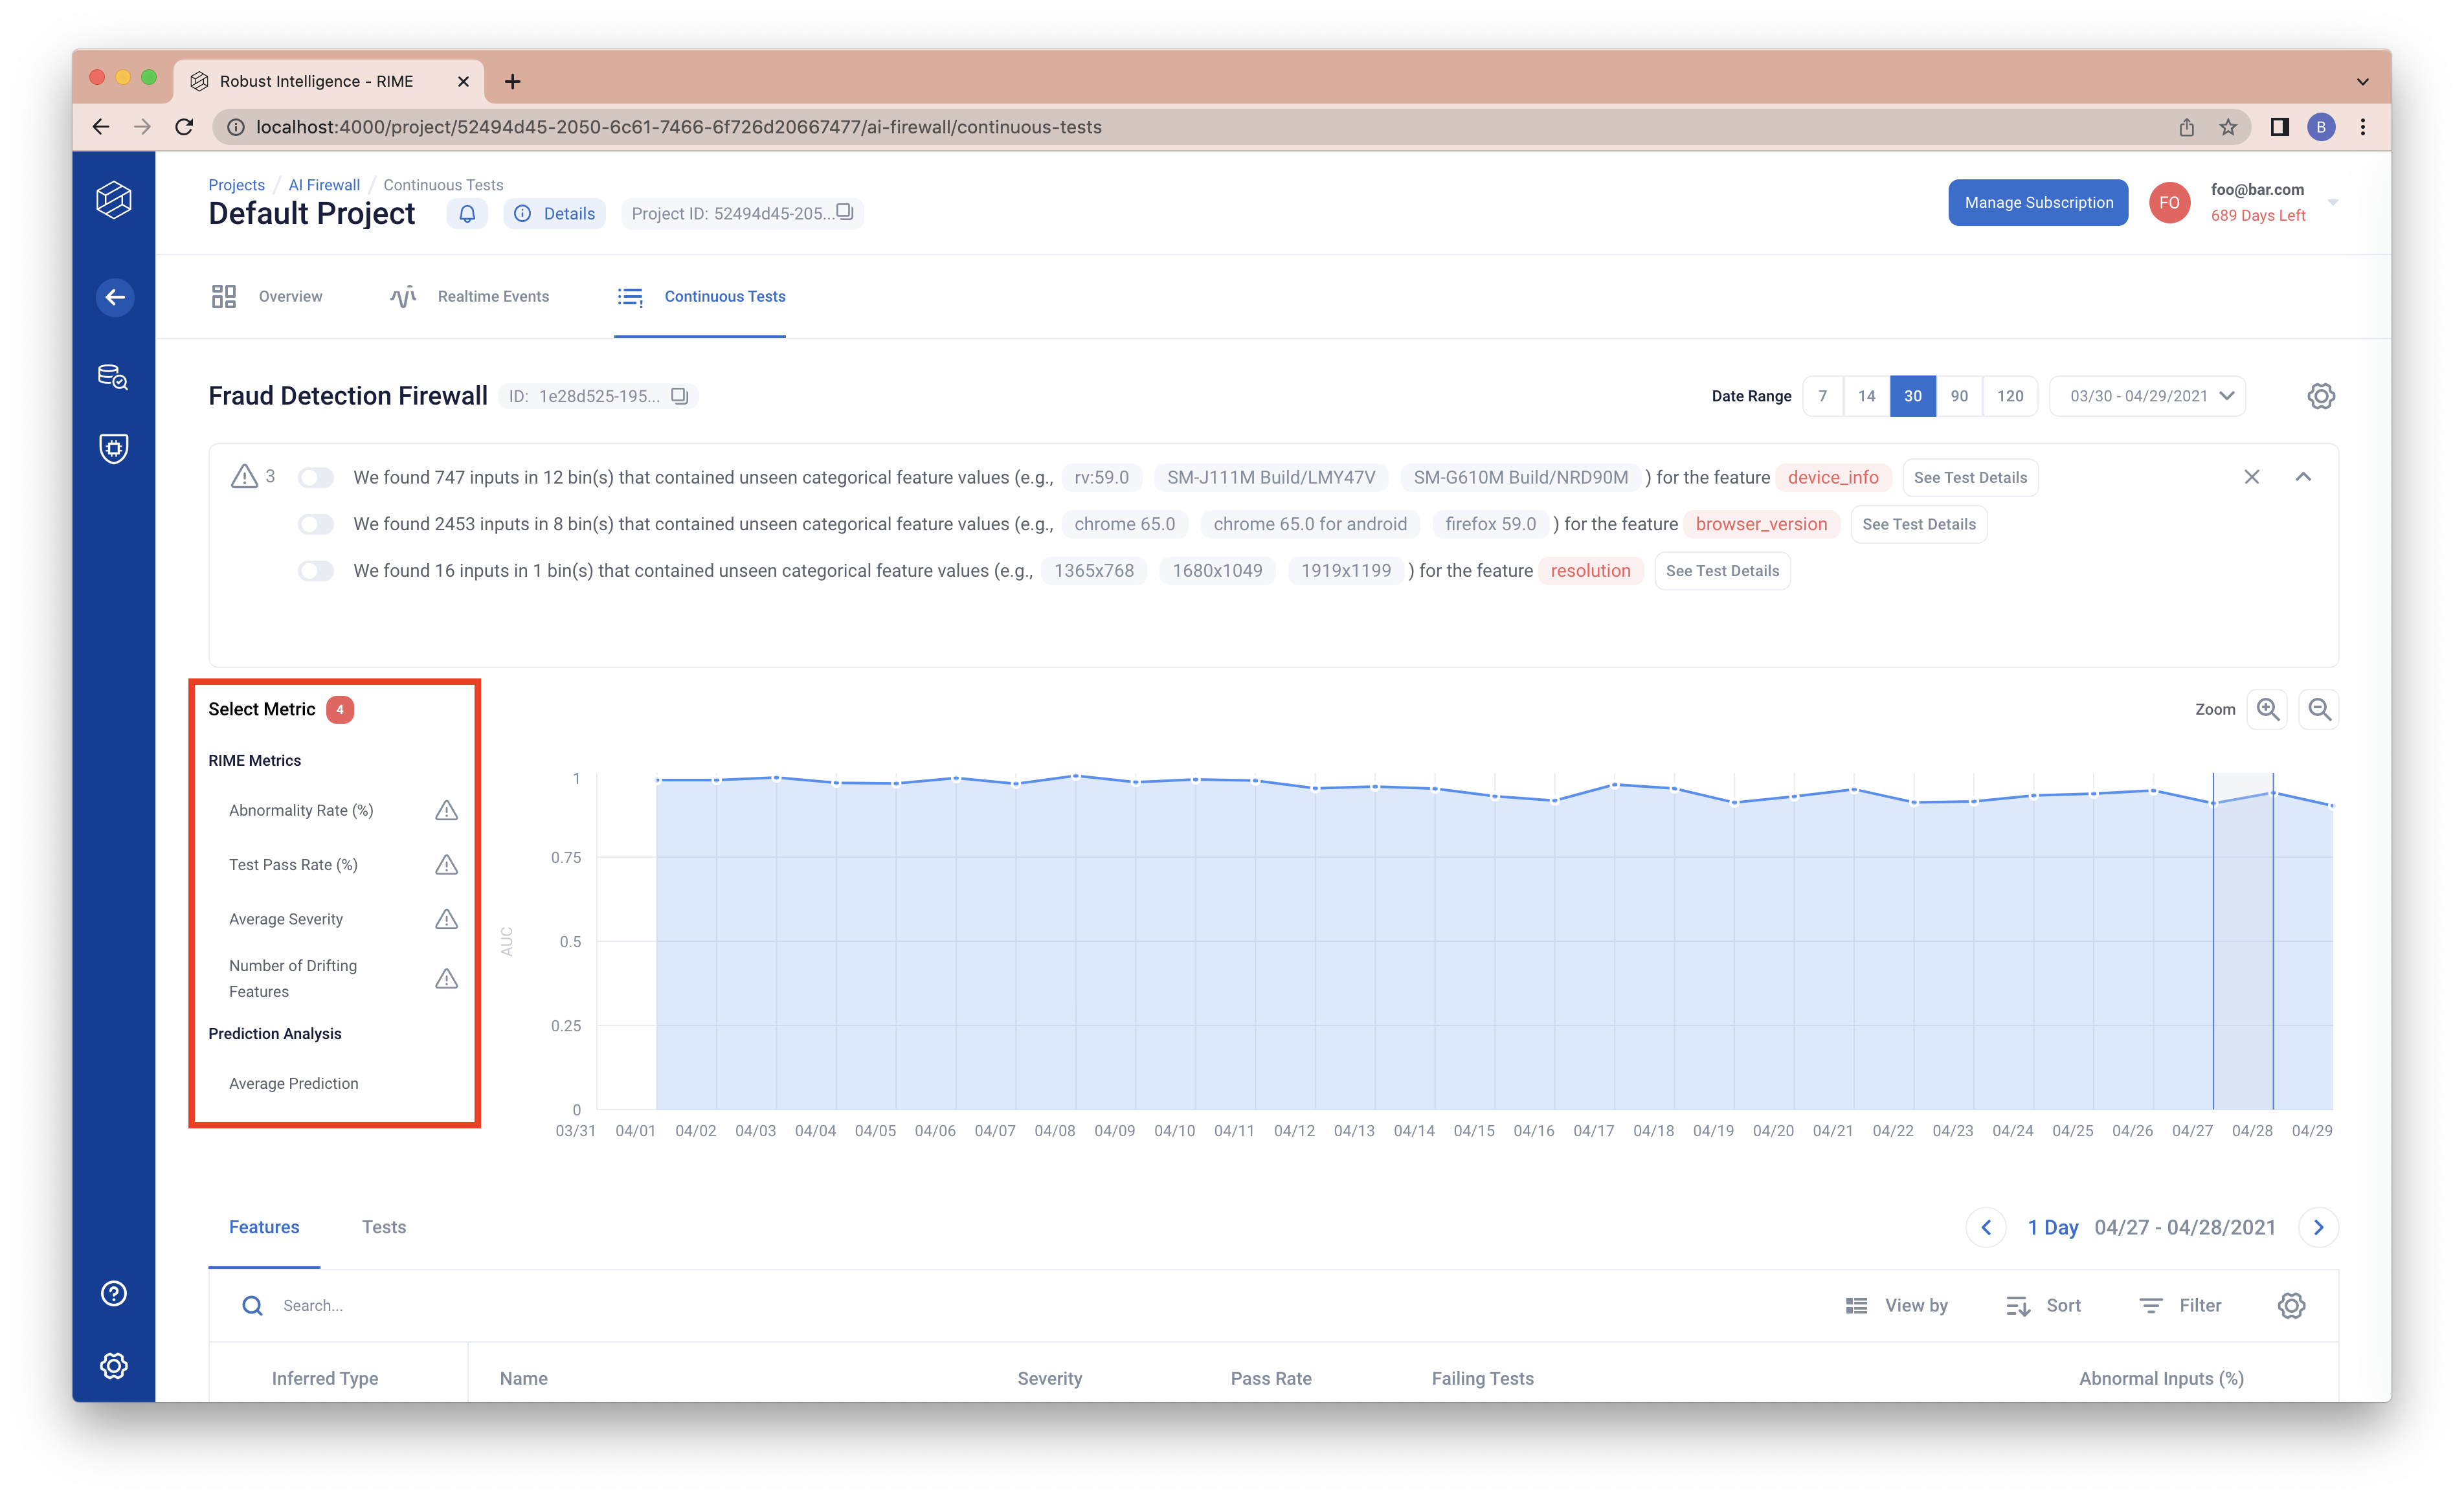Click Manage Subscription button

(x=2038, y=202)
